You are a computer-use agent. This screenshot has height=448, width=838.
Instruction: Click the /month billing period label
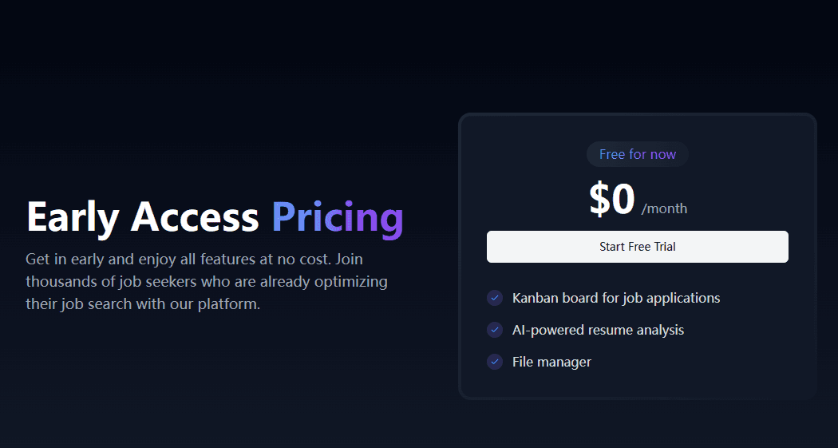pos(664,208)
